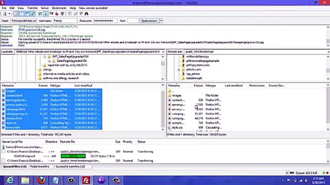Toggle the transfer queue display
This screenshot has height=185, width=330.
[x=32, y=14]
